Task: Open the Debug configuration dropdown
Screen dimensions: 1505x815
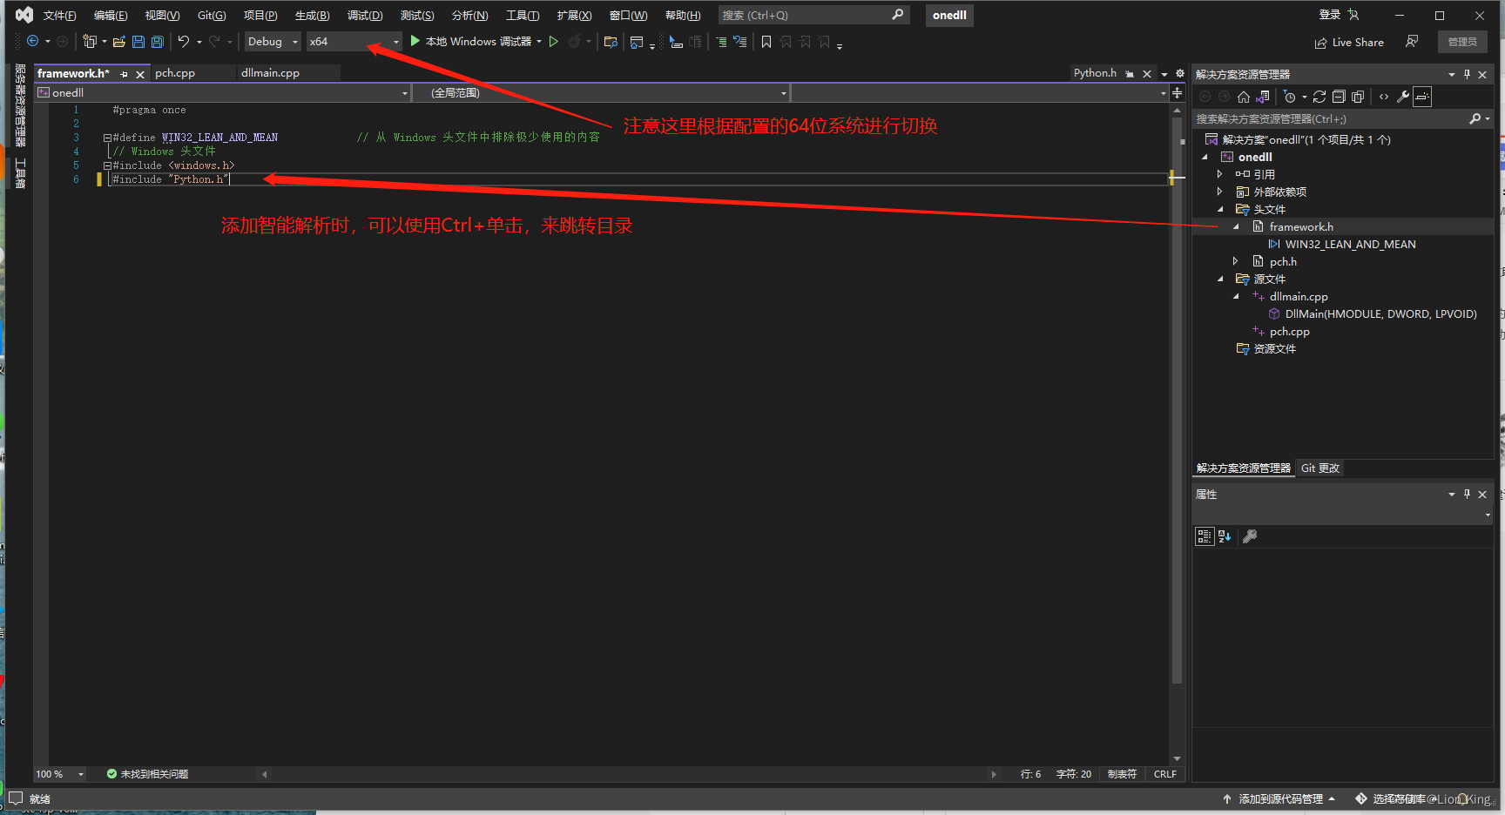Action: point(294,41)
